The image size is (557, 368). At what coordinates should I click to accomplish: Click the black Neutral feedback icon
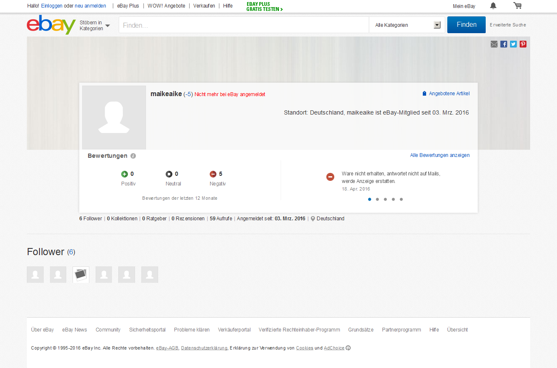tap(169, 174)
